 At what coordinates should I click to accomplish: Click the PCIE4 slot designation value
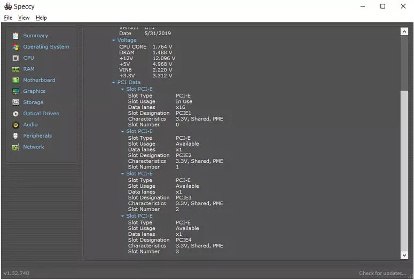tap(184, 240)
